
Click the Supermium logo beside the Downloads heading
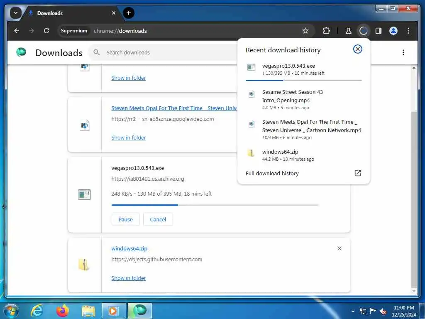click(21, 52)
